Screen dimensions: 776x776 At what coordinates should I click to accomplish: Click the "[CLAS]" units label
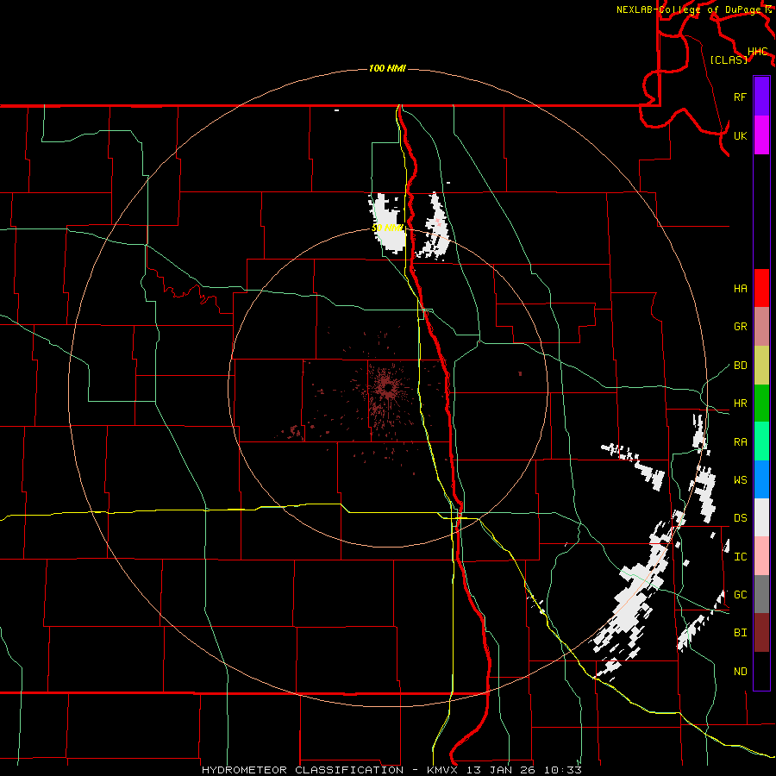pos(729,59)
